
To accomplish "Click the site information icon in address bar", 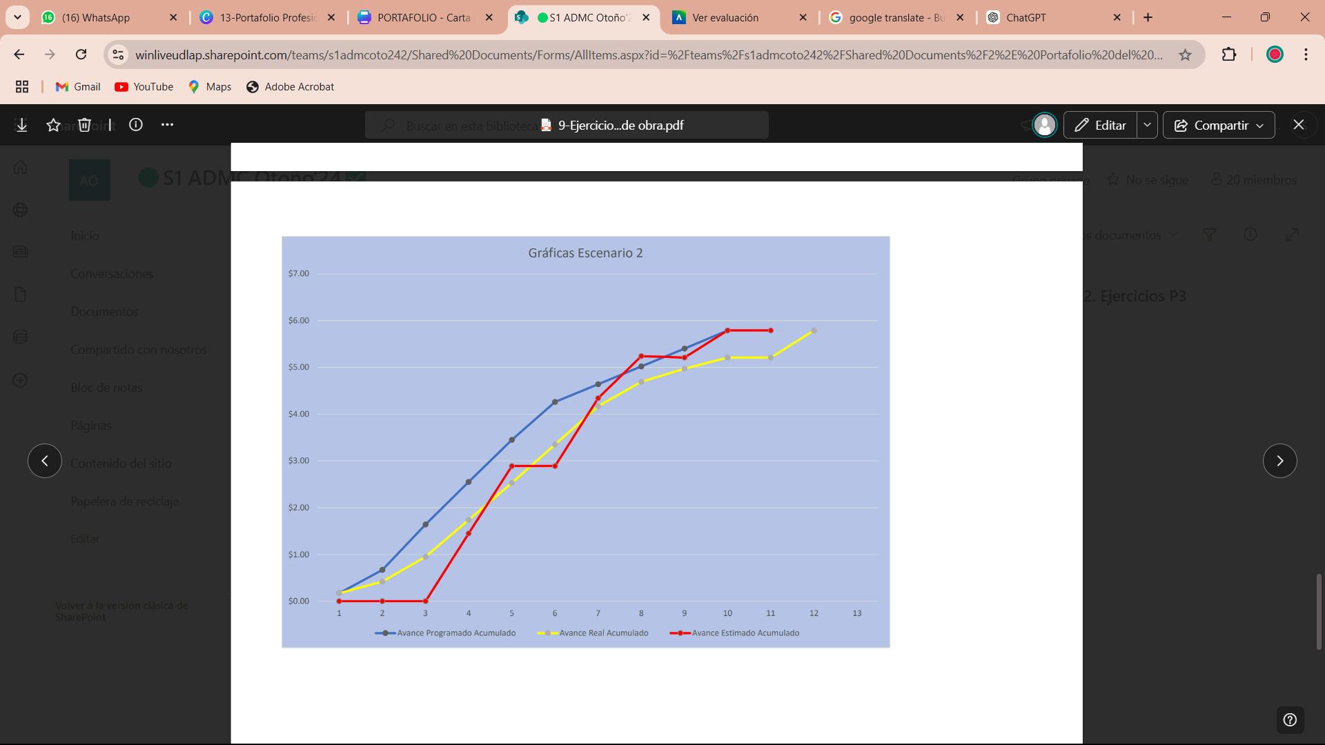I will [118, 54].
